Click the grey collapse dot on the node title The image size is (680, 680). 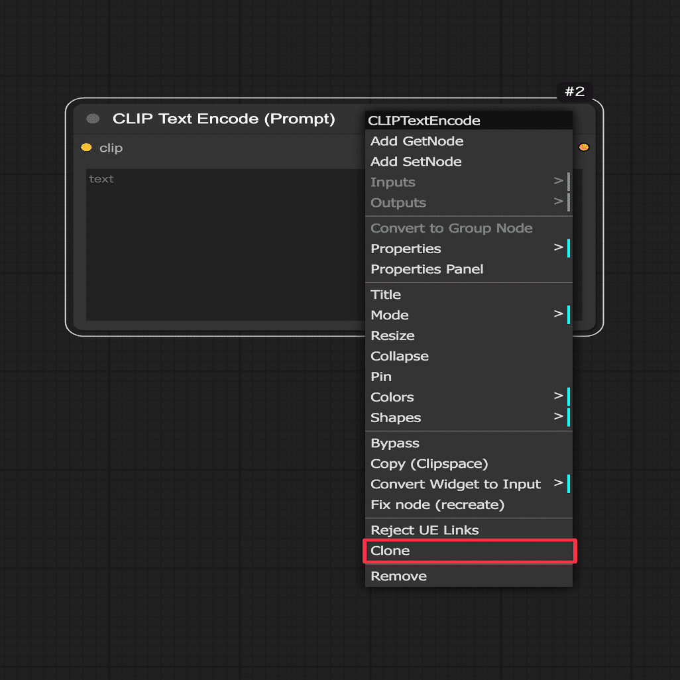click(93, 119)
